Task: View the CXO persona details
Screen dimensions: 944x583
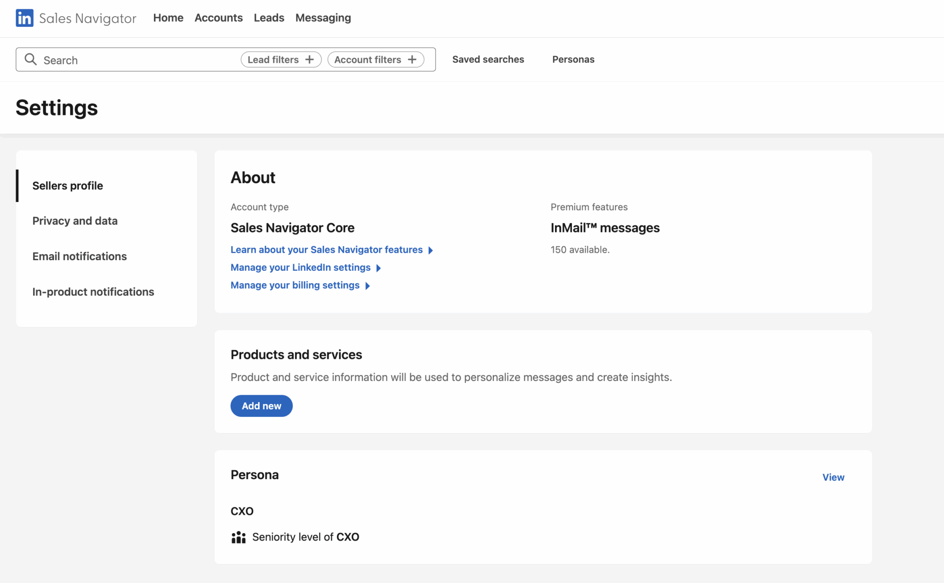Action: click(x=833, y=477)
